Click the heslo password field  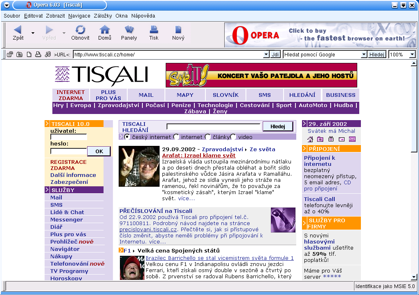[69, 151]
